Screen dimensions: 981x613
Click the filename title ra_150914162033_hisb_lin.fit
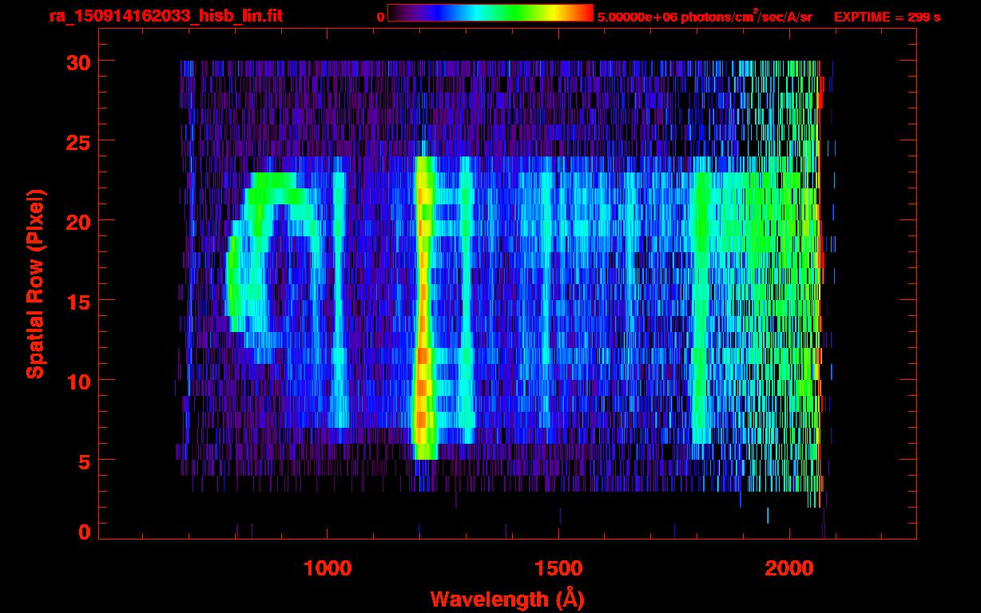point(165,16)
